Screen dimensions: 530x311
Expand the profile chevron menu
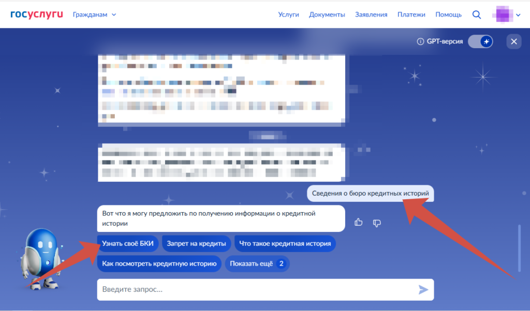click(x=518, y=15)
